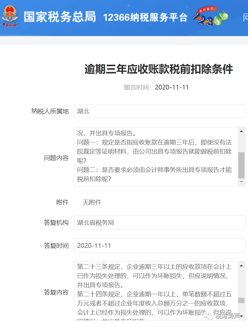Image resolution: width=248 pixels, height=327 pixels.
Task: Click inside the 答复内容 text area
Action: click(156, 291)
